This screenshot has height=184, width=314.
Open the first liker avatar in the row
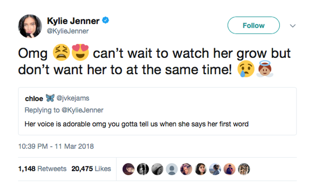[129, 169]
